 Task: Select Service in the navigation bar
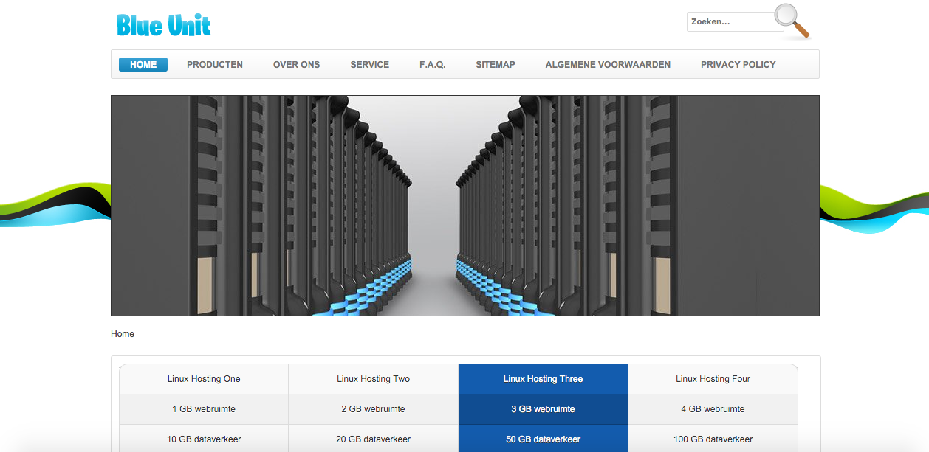pyautogui.click(x=369, y=65)
